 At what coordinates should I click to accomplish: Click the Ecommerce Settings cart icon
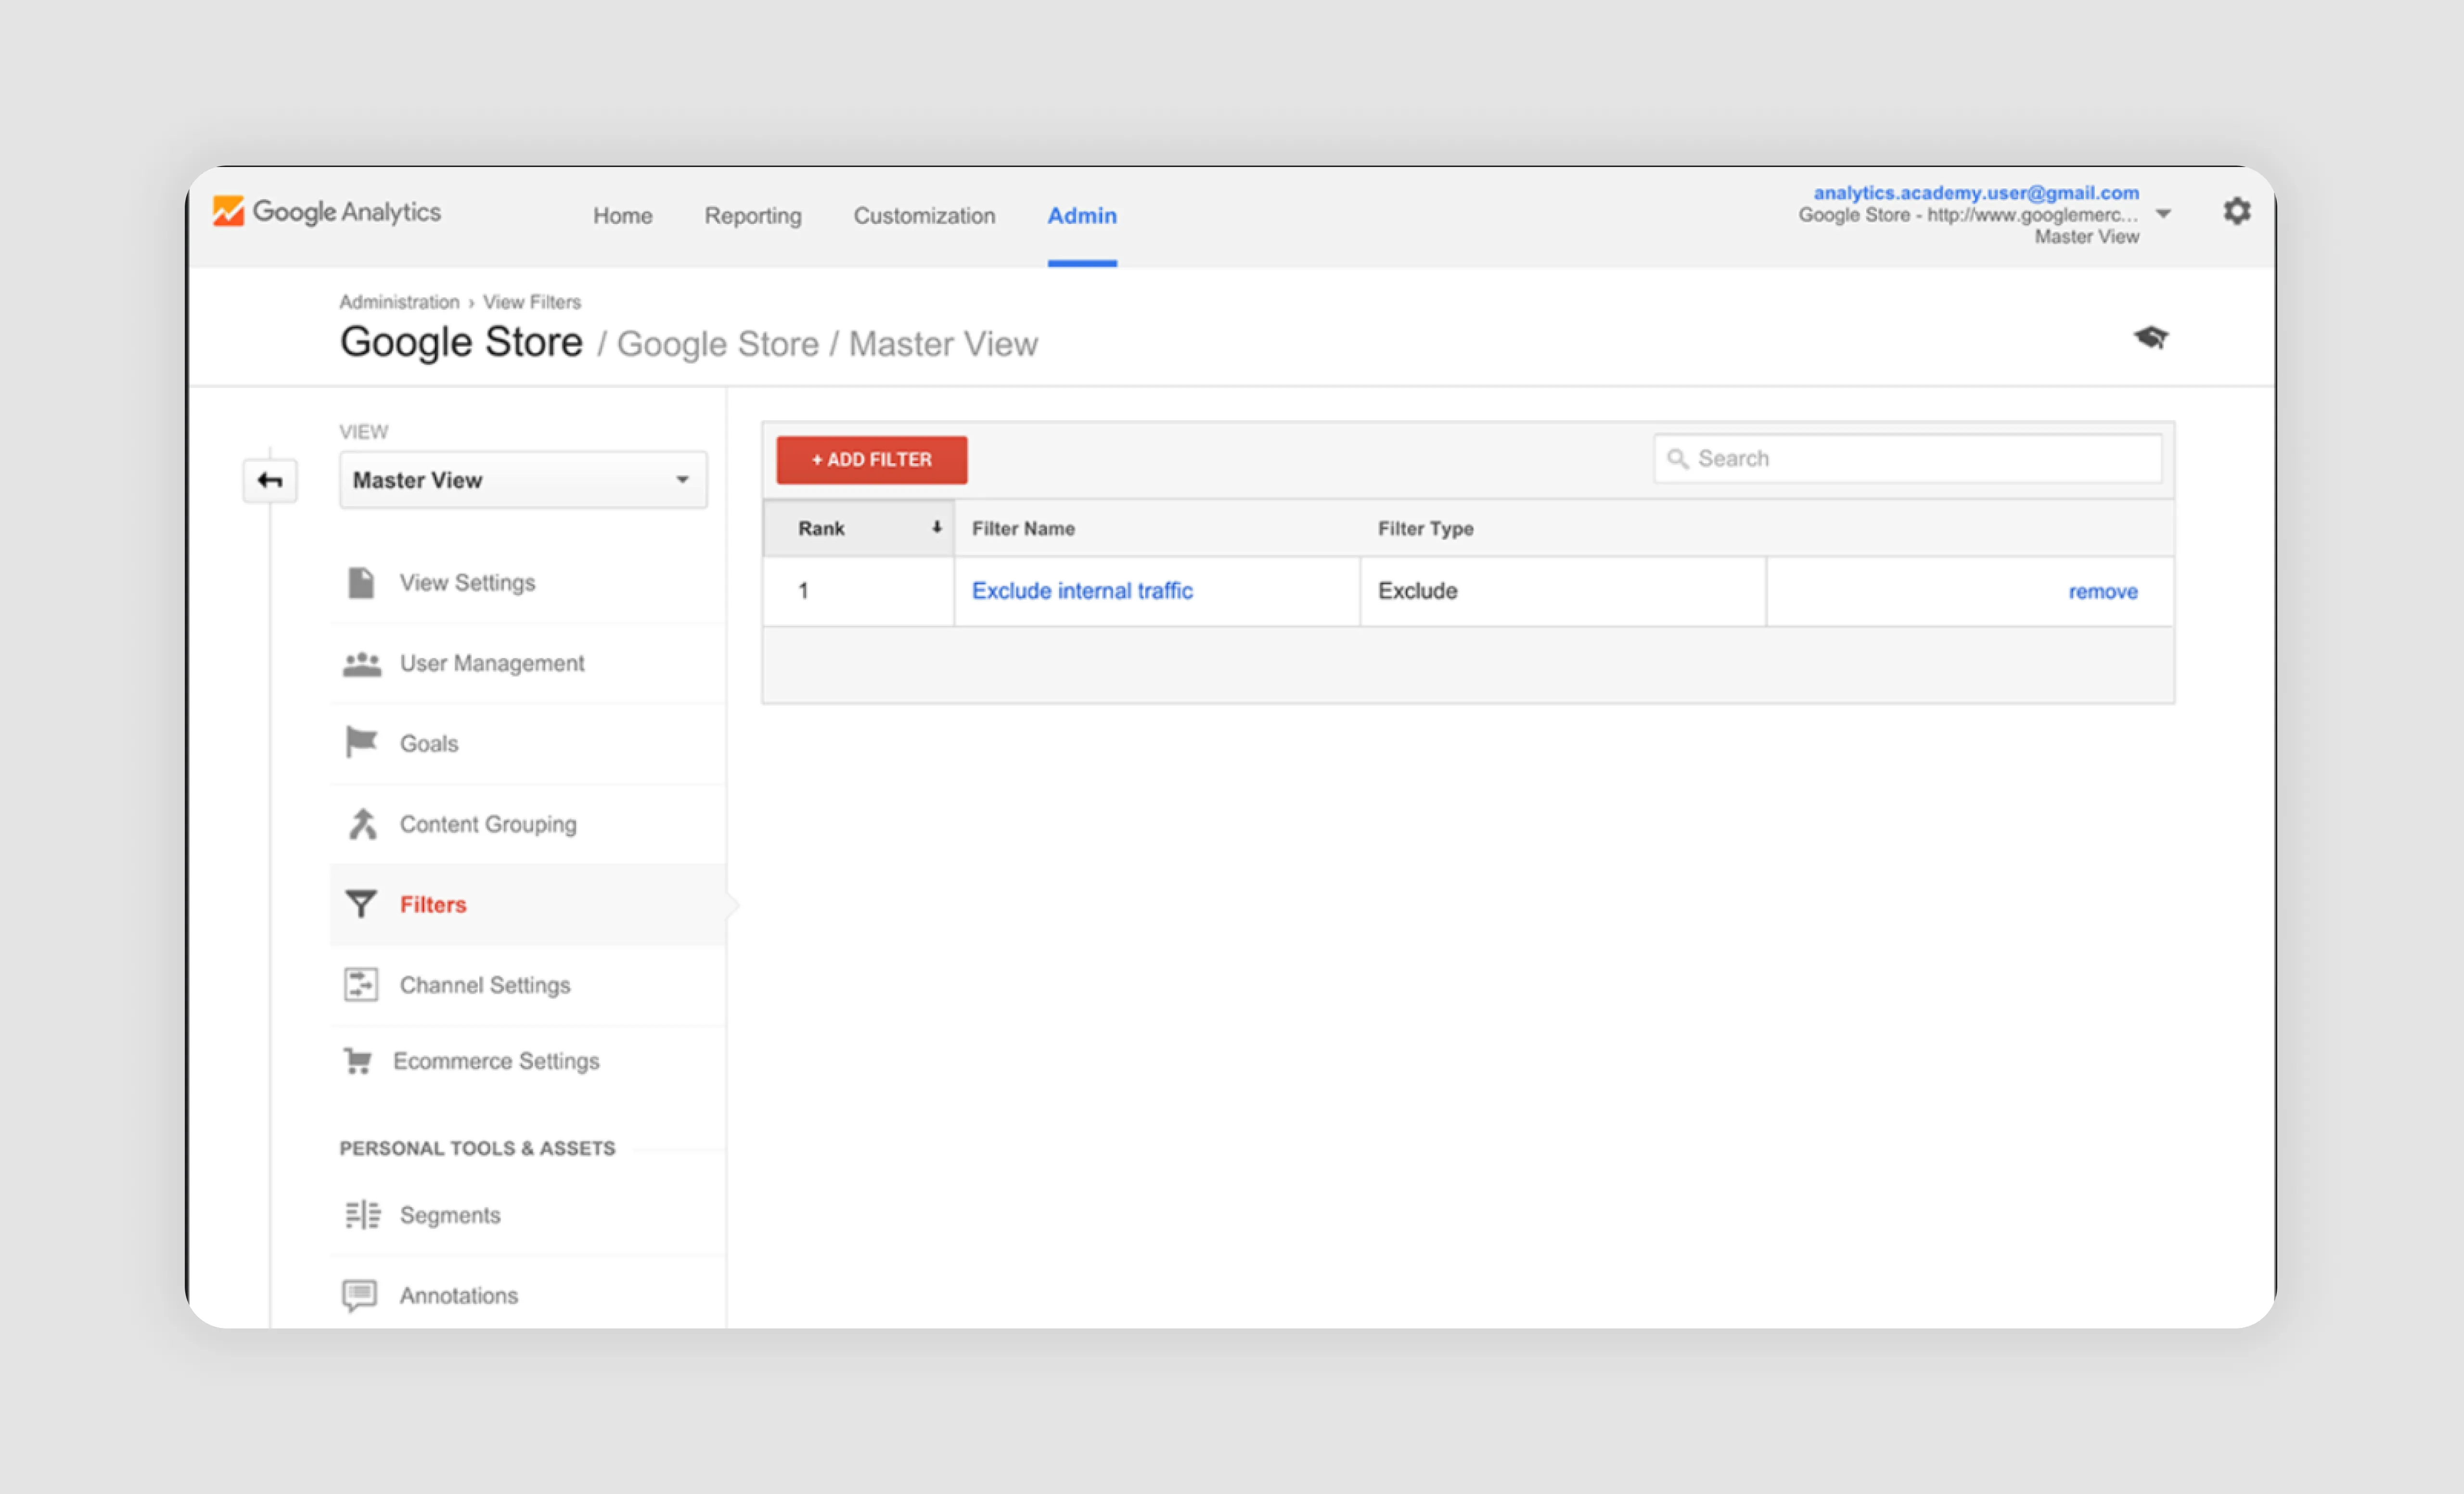pyautogui.click(x=358, y=1061)
